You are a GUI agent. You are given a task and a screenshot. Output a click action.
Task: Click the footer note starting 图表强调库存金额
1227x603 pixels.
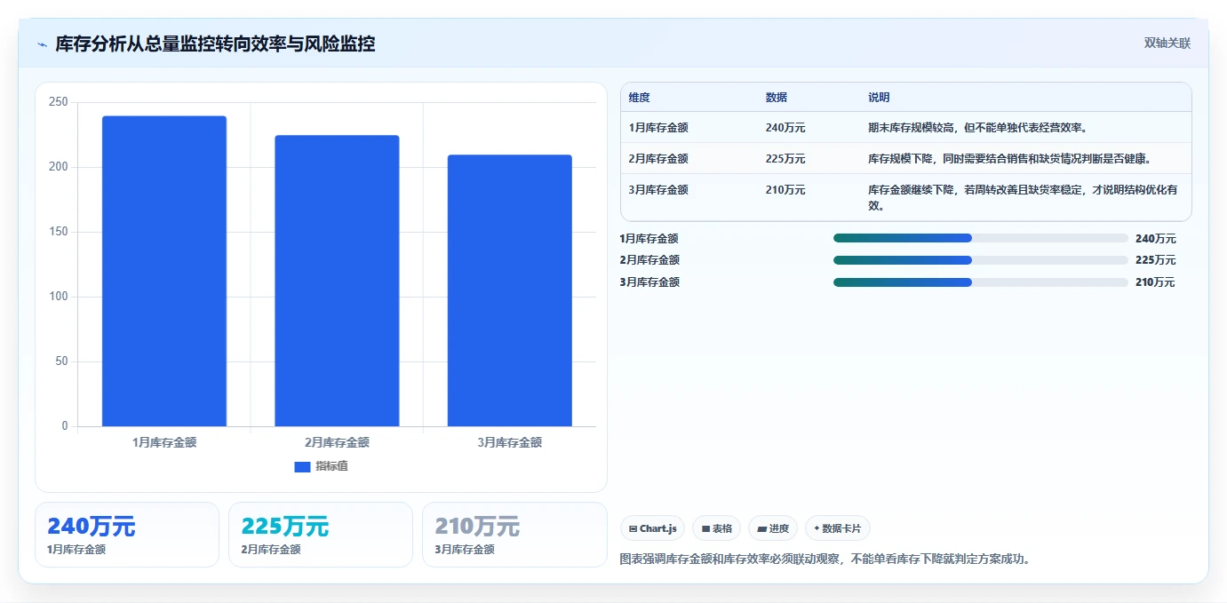(825, 559)
